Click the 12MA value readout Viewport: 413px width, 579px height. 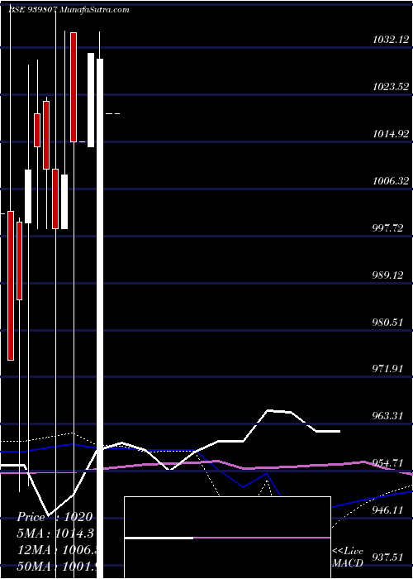pyautogui.click(x=57, y=550)
